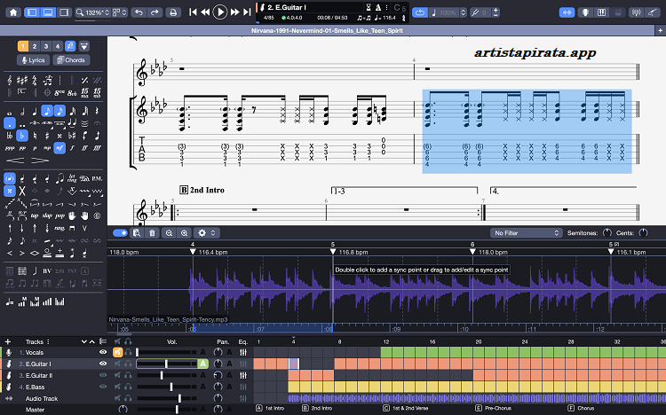Screen dimensions: 666x415
Task: Open the Home screen via house icon
Action: [13, 12]
